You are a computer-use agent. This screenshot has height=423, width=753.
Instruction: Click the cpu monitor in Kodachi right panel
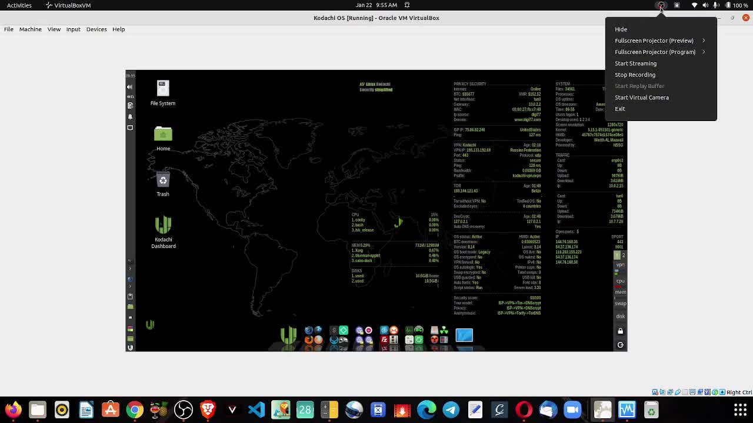click(x=620, y=281)
